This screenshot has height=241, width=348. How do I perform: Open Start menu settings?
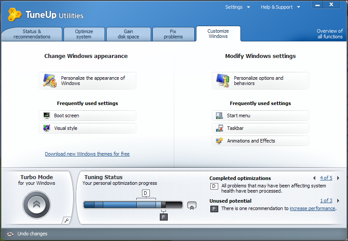pyautogui.click(x=260, y=115)
